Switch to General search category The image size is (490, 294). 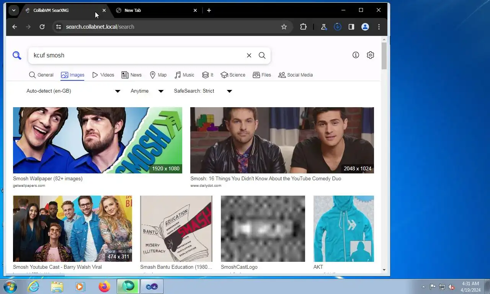click(x=41, y=75)
